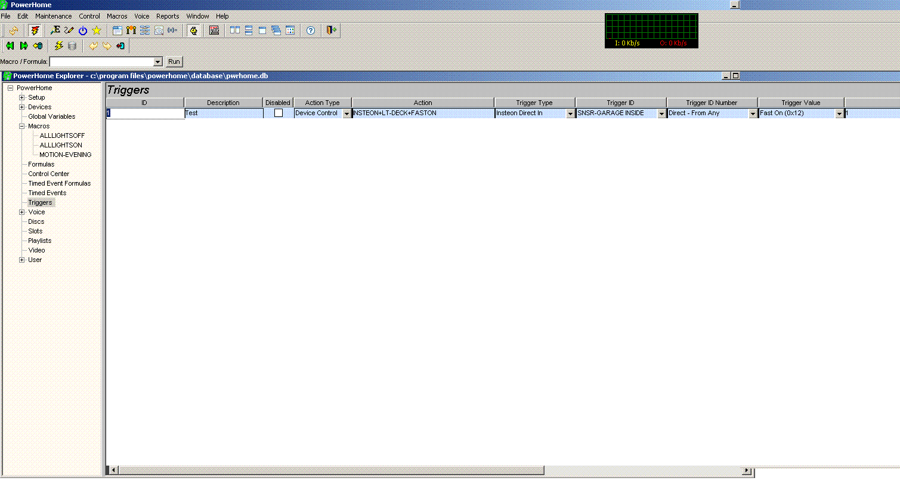Open the Macros menu

117,16
